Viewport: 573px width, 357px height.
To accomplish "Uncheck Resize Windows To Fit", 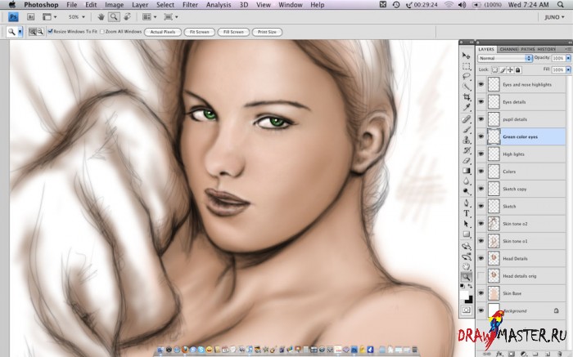I will 51,32.
